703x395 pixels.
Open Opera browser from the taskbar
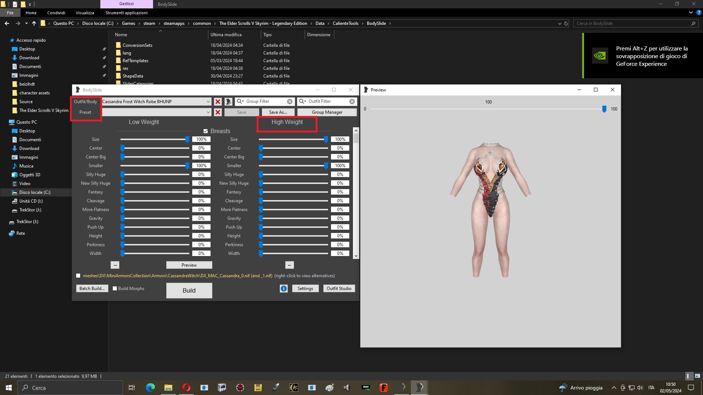point(186,388)
